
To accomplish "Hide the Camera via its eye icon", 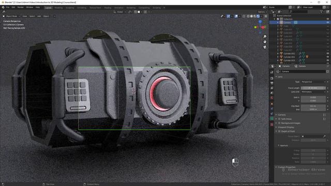I will click(x=328, y=22).
